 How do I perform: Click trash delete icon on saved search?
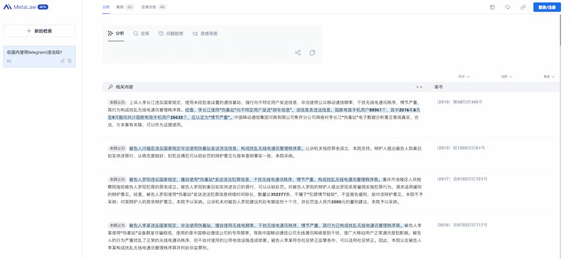coord(70,61)
